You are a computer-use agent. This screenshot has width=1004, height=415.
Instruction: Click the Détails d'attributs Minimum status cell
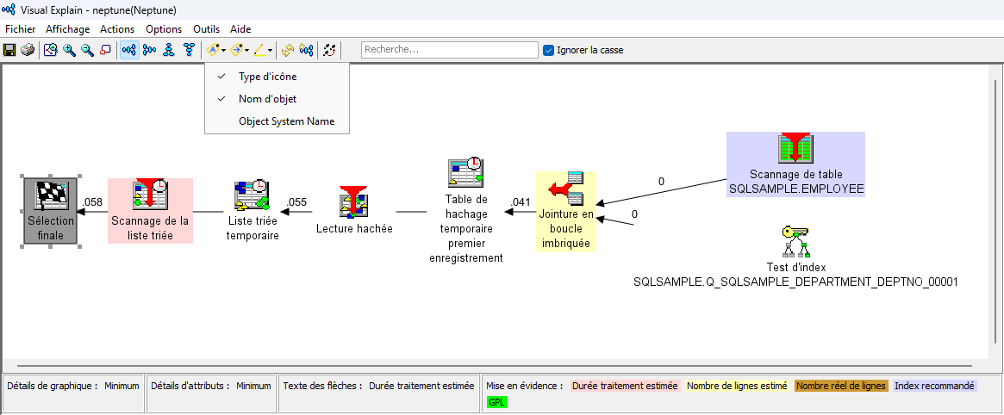coord(211,393)
